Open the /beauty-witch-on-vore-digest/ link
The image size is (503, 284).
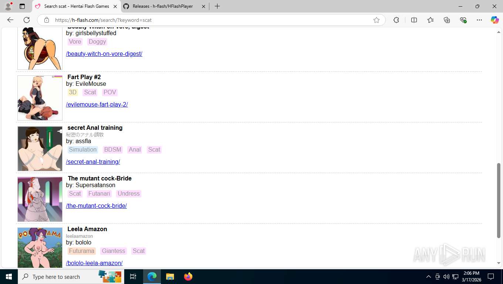[104, 54]
